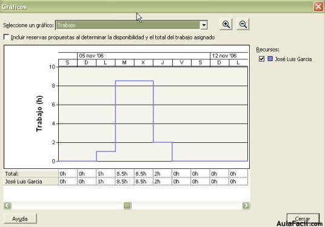The height and width of the screenshot is (227, 325).
Task: Click the zoom in magnifier icon
Action: tap(226, 25)
